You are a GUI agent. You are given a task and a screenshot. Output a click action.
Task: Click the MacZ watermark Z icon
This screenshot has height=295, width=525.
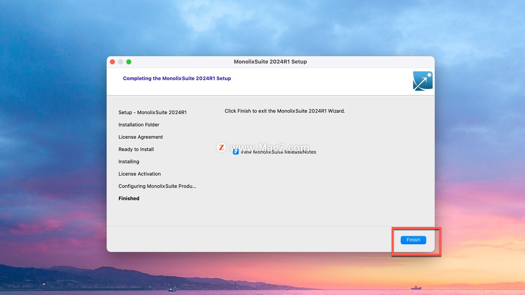pos(221,147)
